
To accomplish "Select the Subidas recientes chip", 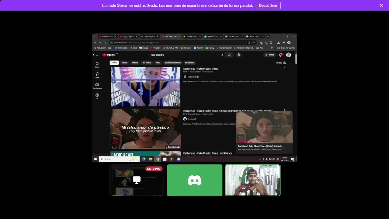I will click(x=173, y=63).
